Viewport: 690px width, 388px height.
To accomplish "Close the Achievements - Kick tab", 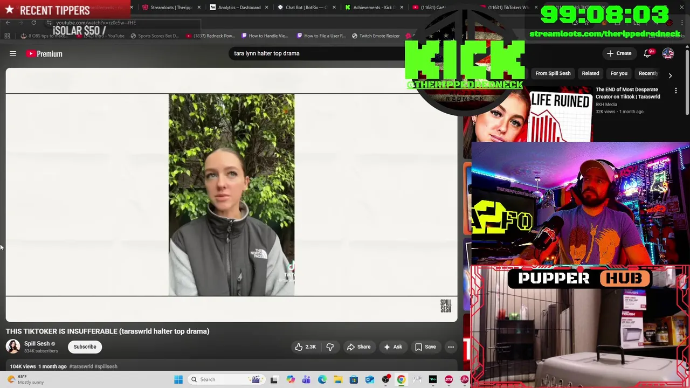I will [x=402, y=8].
